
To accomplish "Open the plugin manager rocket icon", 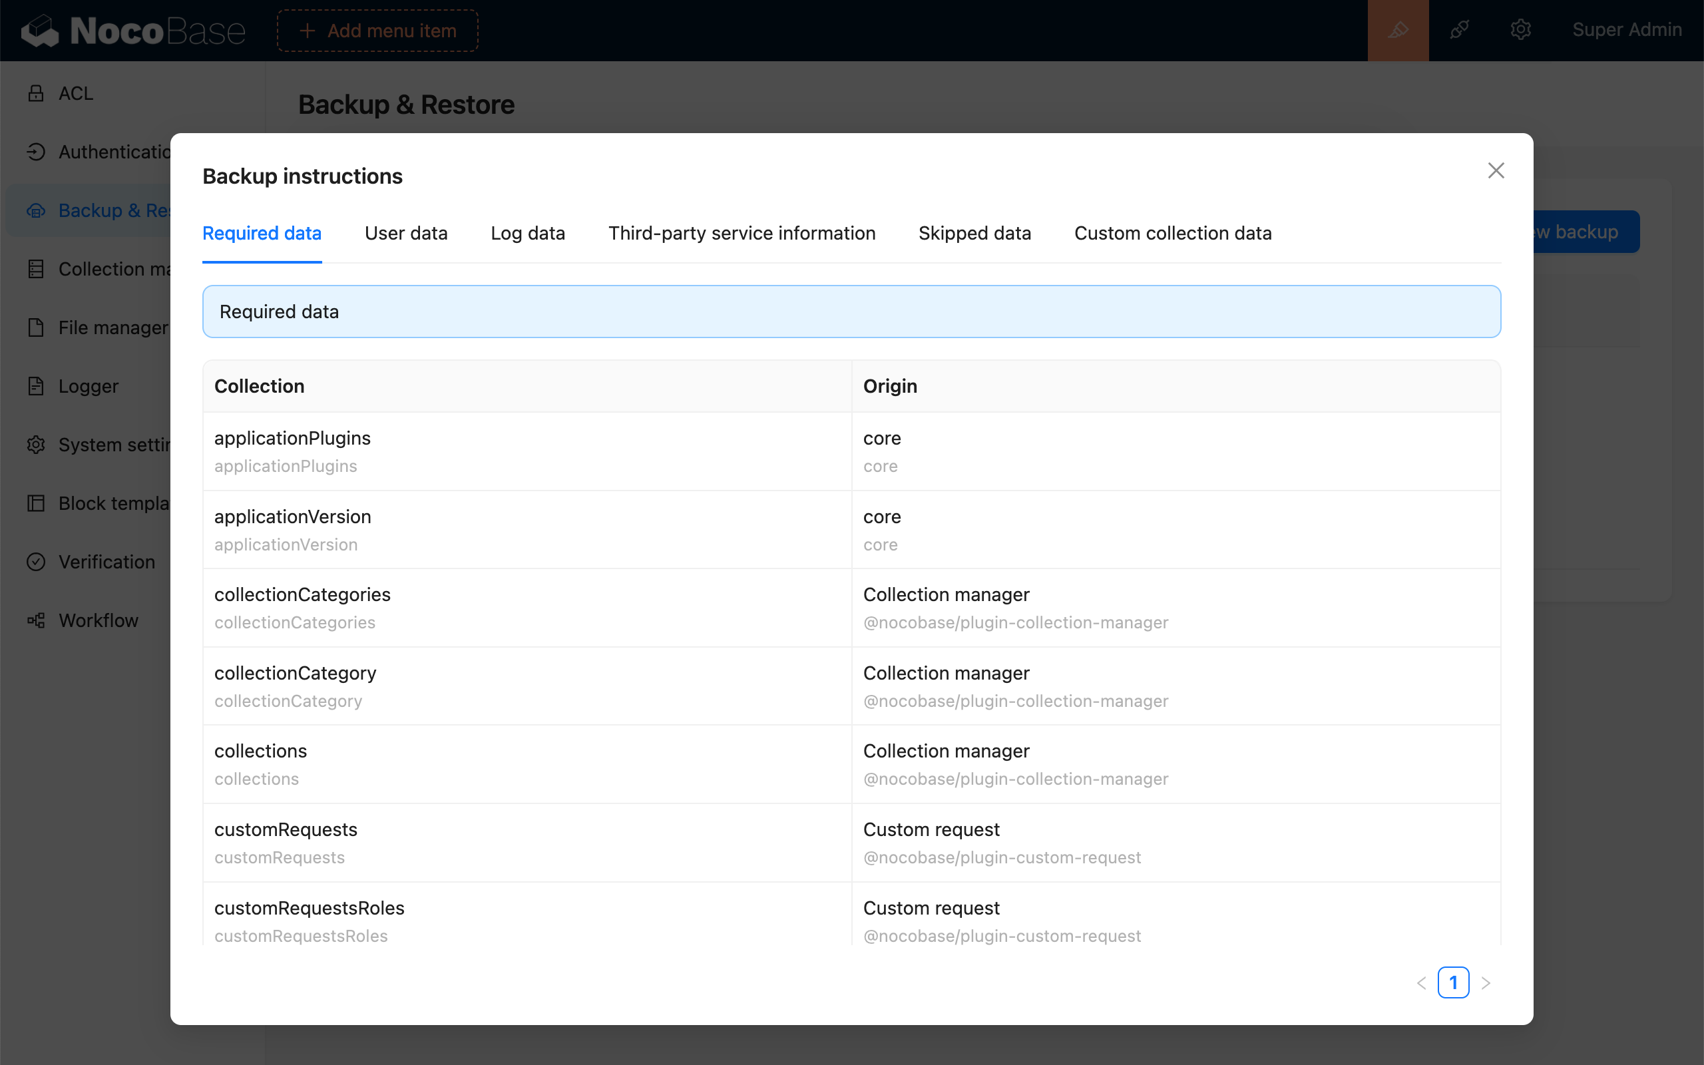I will tap(1459, 31).
